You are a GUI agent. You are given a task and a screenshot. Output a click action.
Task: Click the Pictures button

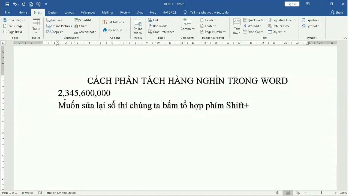pos(54,20)
